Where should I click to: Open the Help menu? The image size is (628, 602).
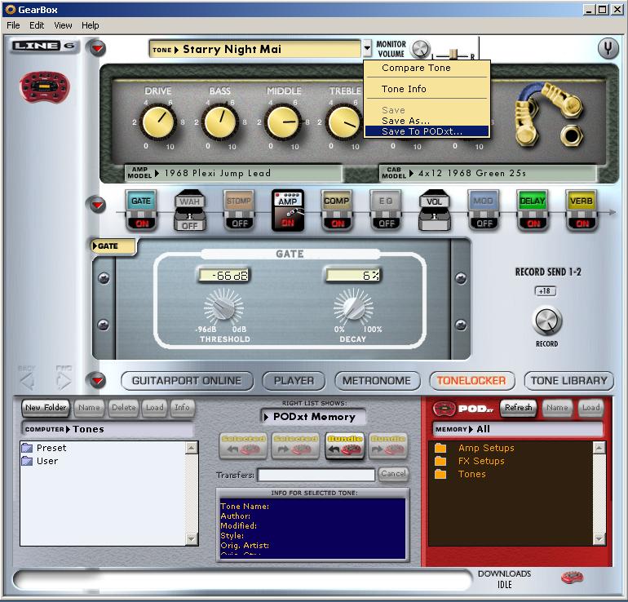pos(90,25)
